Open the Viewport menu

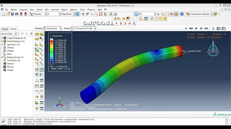coord(23,10)
